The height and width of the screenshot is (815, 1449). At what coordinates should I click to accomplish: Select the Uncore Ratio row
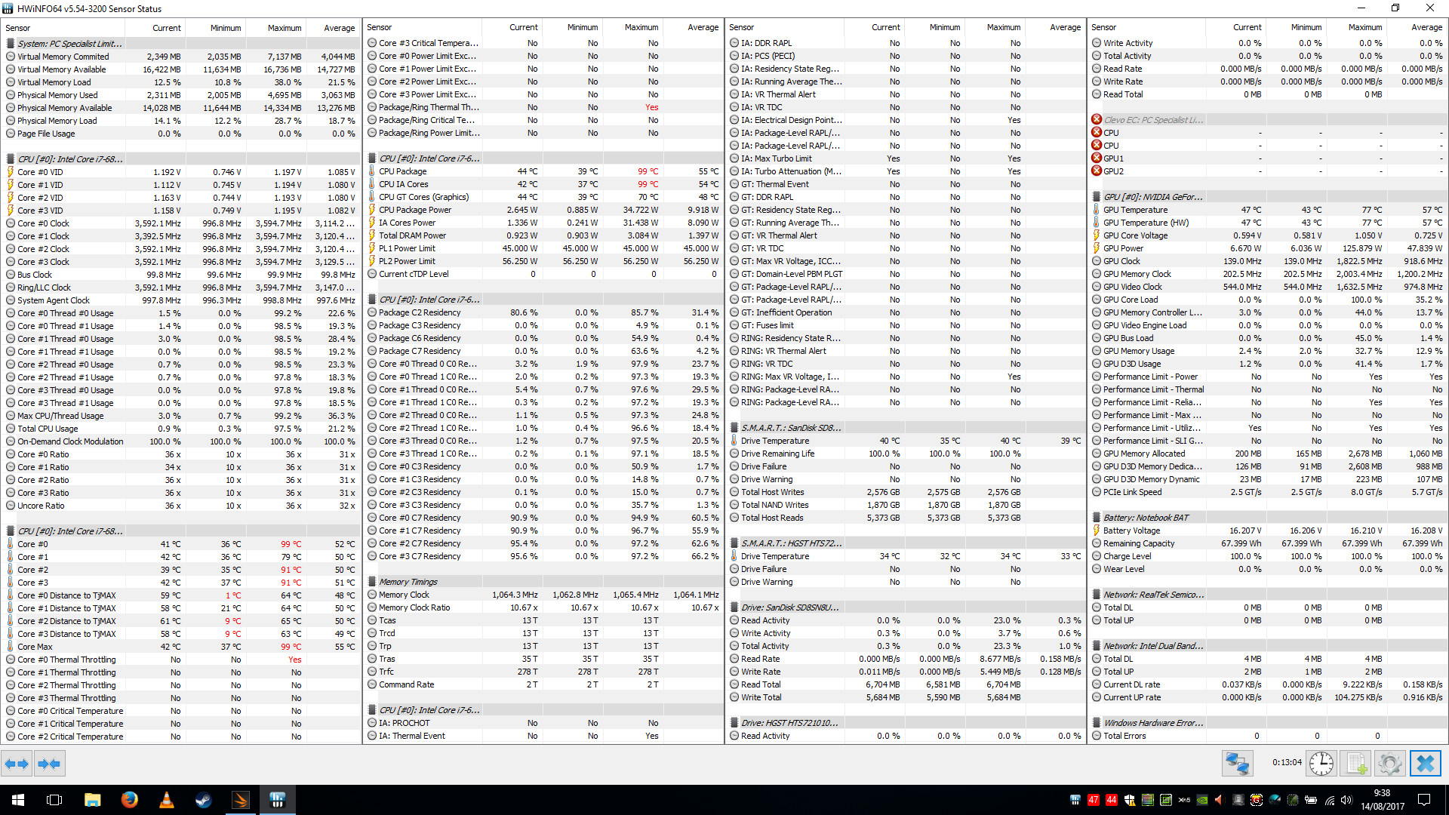181,506
